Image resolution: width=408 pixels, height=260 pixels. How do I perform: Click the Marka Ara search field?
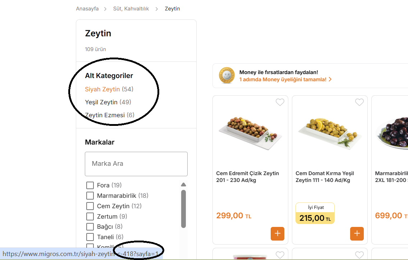pyautogui.click(x=136, y=164)
